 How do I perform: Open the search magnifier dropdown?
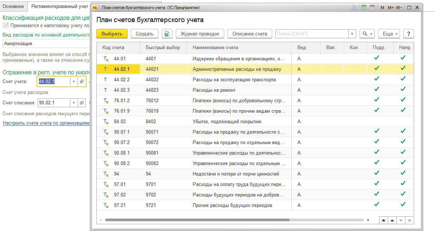tap(367, 34)
